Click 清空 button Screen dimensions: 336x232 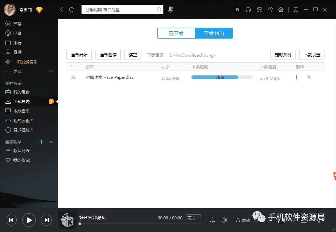(x=133, y=55)
